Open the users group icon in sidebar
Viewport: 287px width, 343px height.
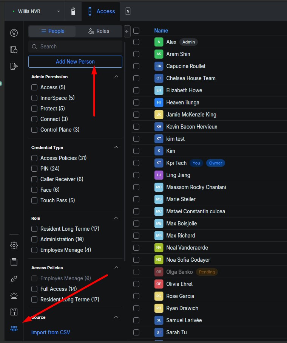(14, 329)
